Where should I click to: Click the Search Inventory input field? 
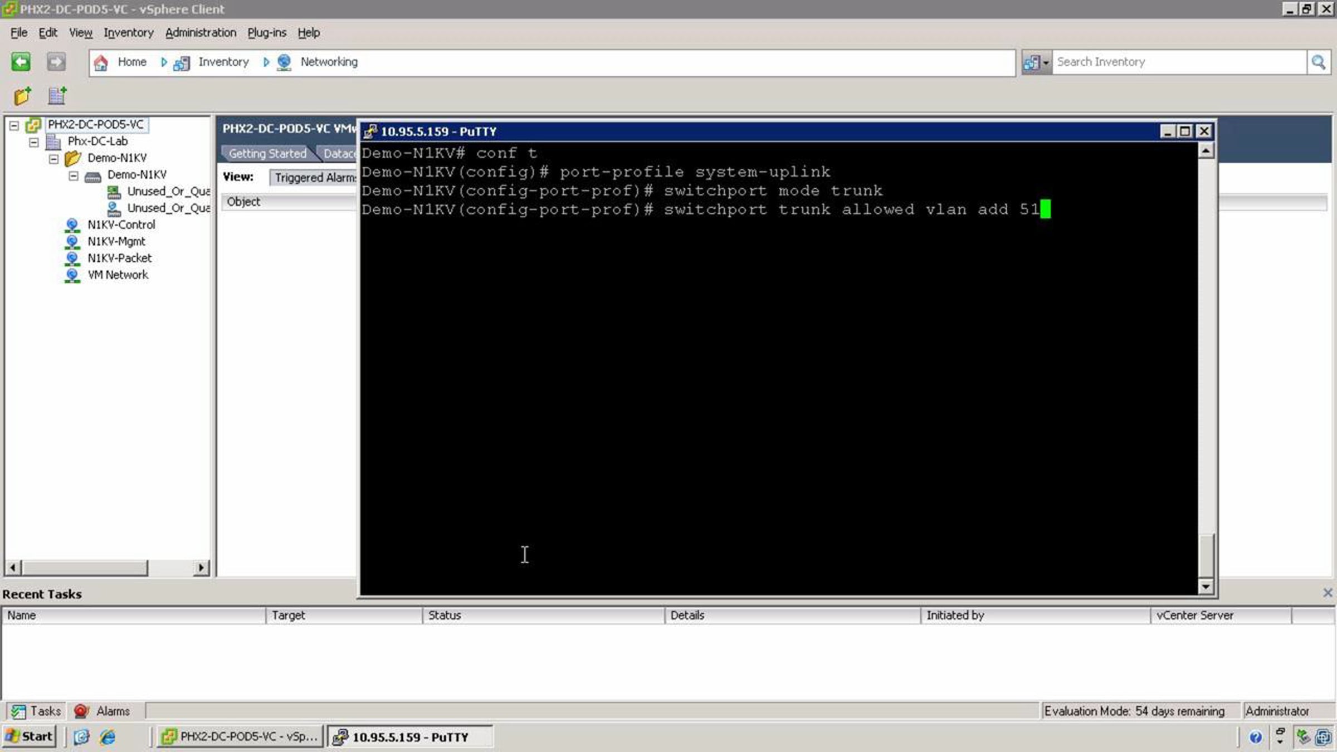(x=1178, y=62)
